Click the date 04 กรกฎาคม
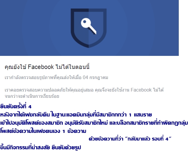The width and height of the screenshot is (188, 151). pyautogui.click(x=95, y=78)
